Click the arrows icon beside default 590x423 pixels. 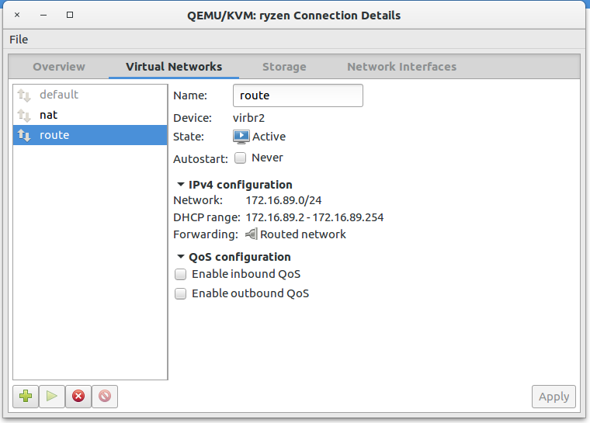[x=24, y=95]
